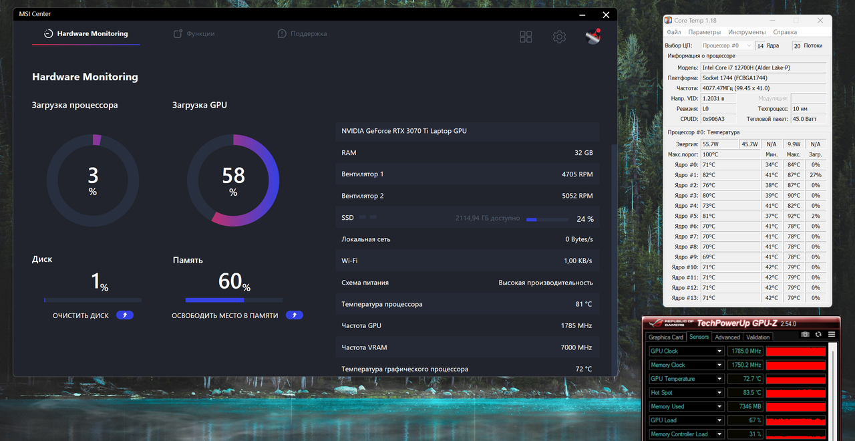The width and height of the screenshot is (855, 441).
Task: Click the 45.0 Ватт thermal package field
Action: [x=809, y=119]
